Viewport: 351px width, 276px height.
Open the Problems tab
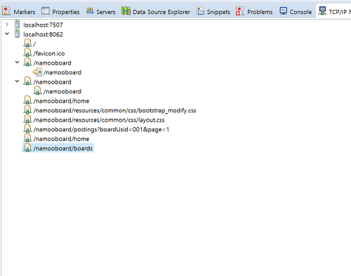[x=254, y=11]
